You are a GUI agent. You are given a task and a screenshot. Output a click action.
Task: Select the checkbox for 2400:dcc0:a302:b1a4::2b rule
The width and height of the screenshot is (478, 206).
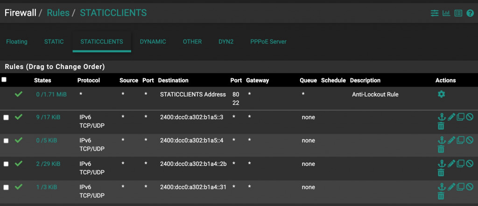[6, 164]
